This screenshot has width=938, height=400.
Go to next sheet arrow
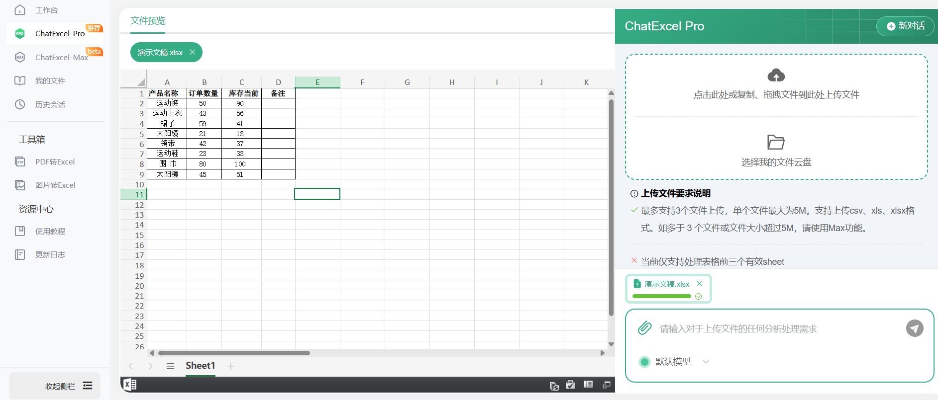coord(150,366)
